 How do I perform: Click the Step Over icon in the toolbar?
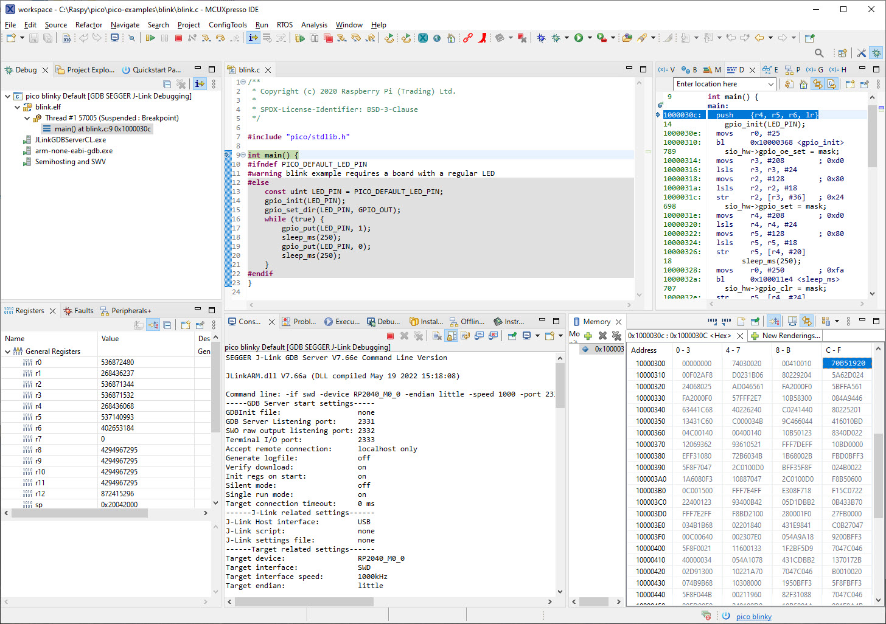pyautogui.click(x=220, y=38)
